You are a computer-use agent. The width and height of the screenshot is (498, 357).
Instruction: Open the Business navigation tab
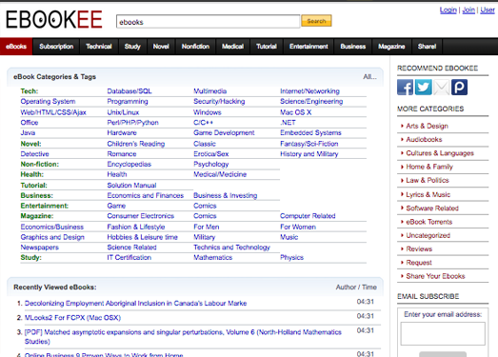[x=353, y=47]
